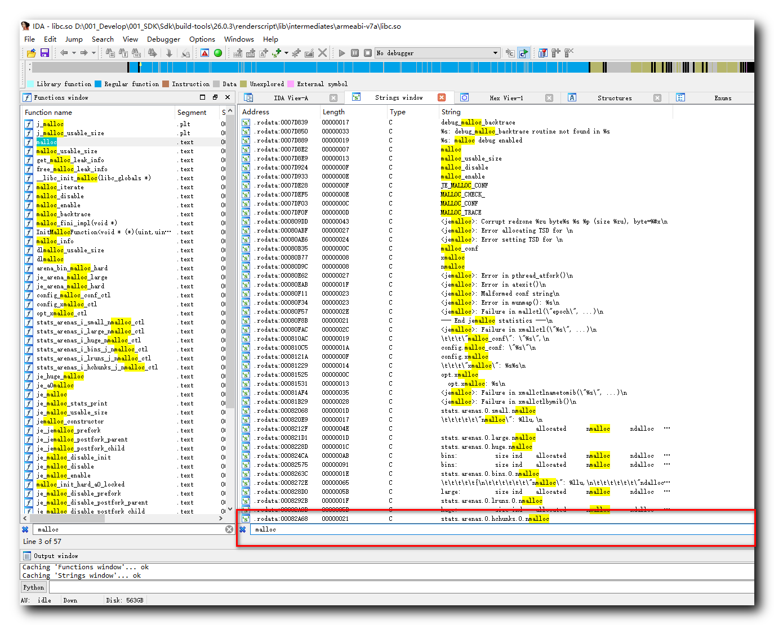Expand the forward-navigation arrow dropdown
Image resolution: width=774 pixels, height=625 pixels.
[94, 52]
